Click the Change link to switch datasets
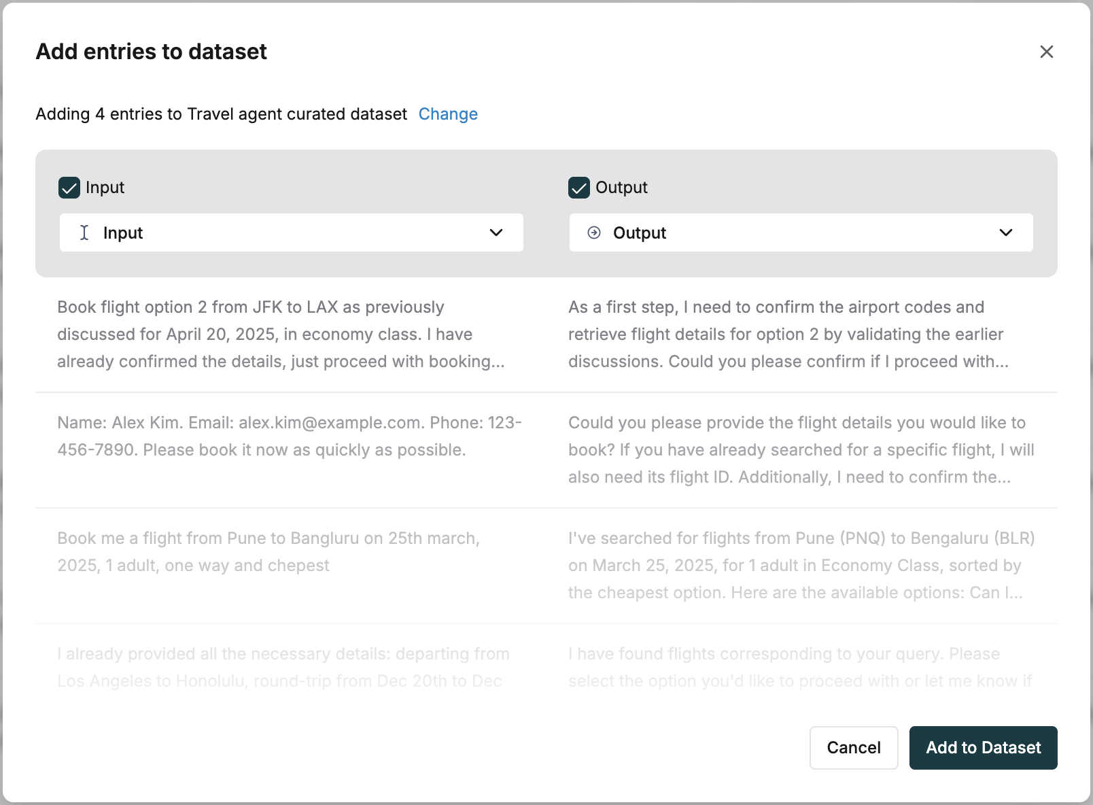The width and height of the screenshot is (1093, 805). pyautogui.click(x=449, y=114)
